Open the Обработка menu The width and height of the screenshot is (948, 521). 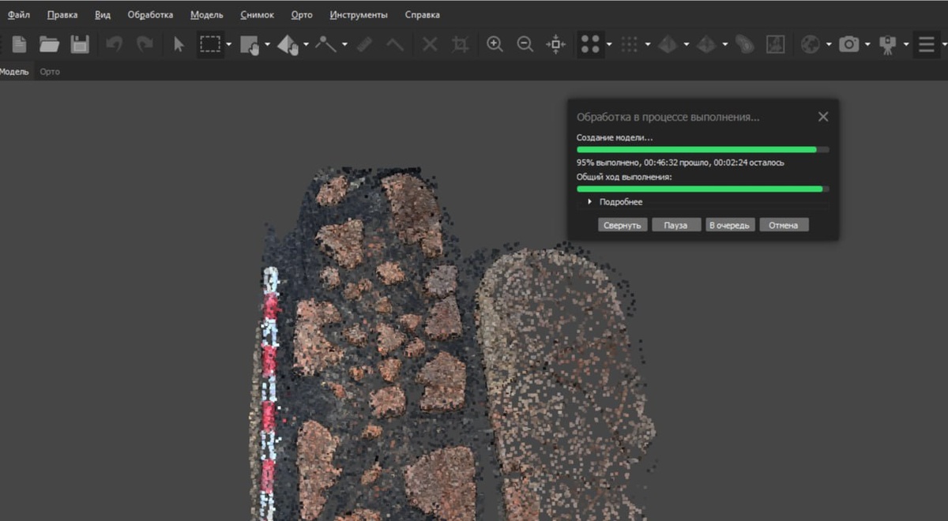click(x=150, y=15)
